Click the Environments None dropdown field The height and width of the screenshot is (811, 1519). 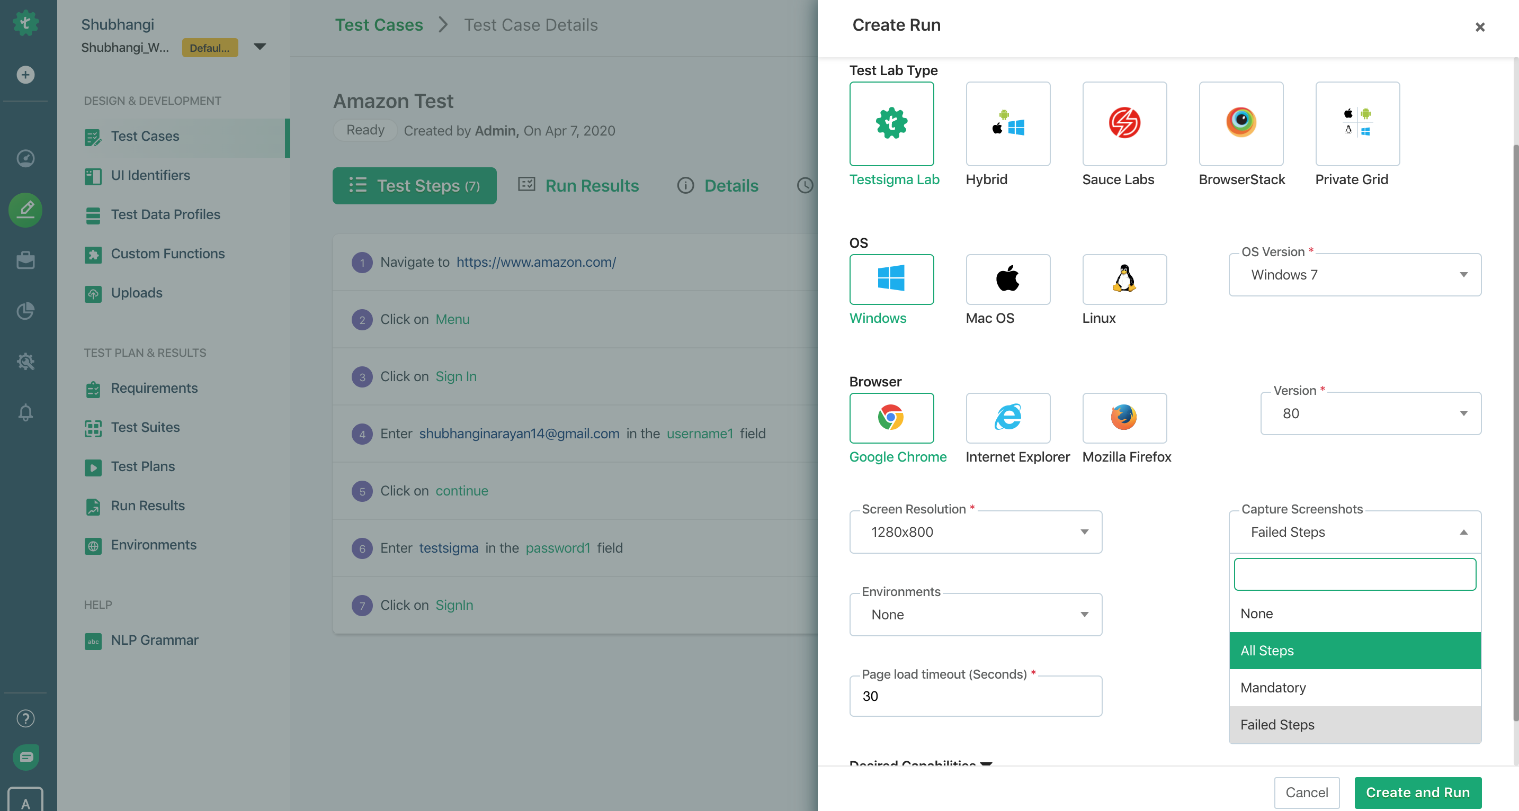click(x=975, y=614)
